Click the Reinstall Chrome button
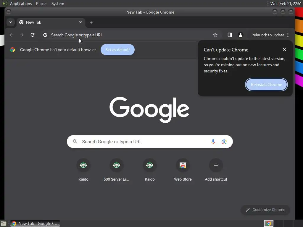Screen dimensions: 303x227 click(266, 85)
